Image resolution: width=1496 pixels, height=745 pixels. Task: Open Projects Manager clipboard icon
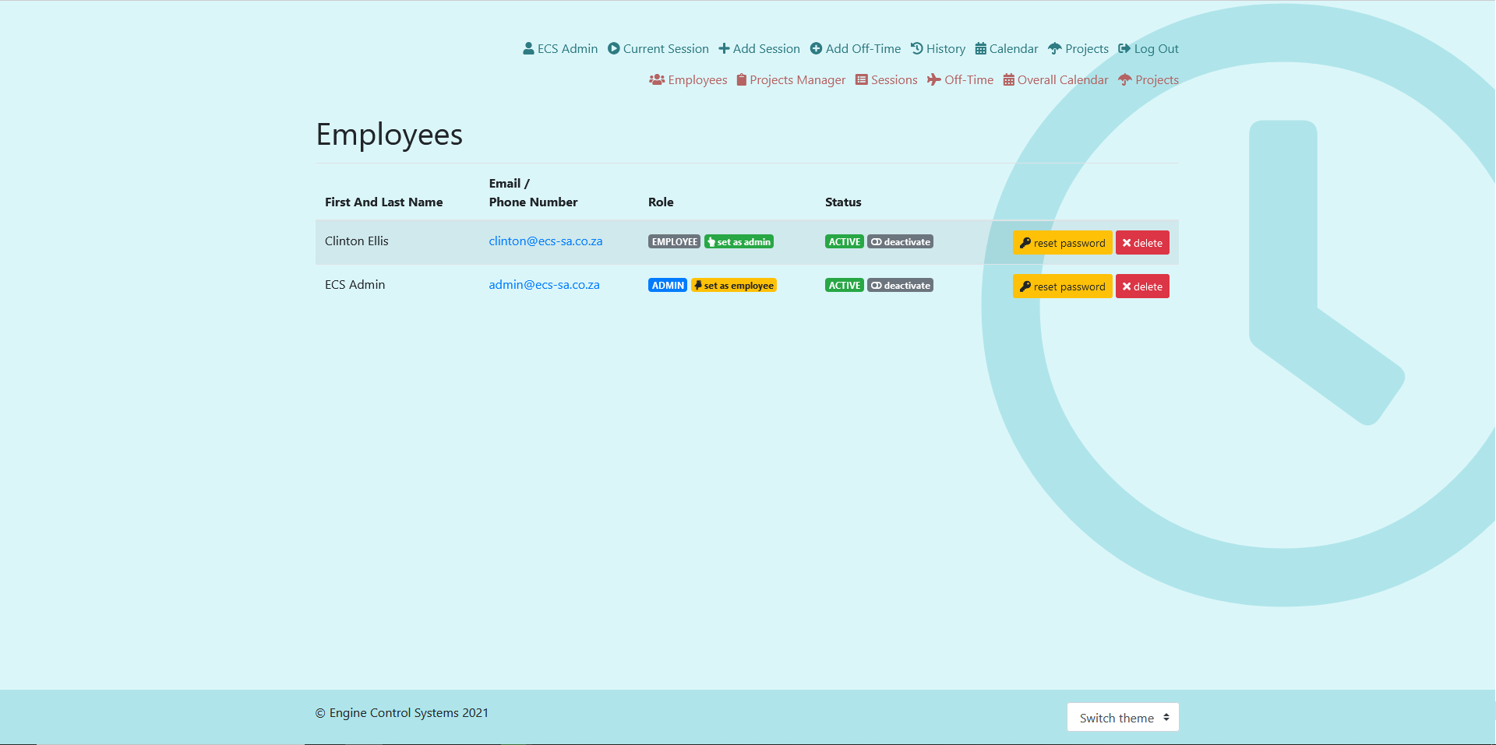pos(741,79)
